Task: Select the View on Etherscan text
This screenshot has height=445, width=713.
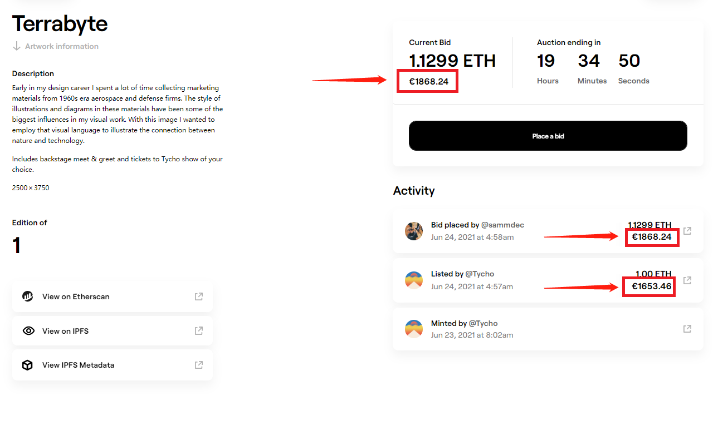Action: point(76,296)
